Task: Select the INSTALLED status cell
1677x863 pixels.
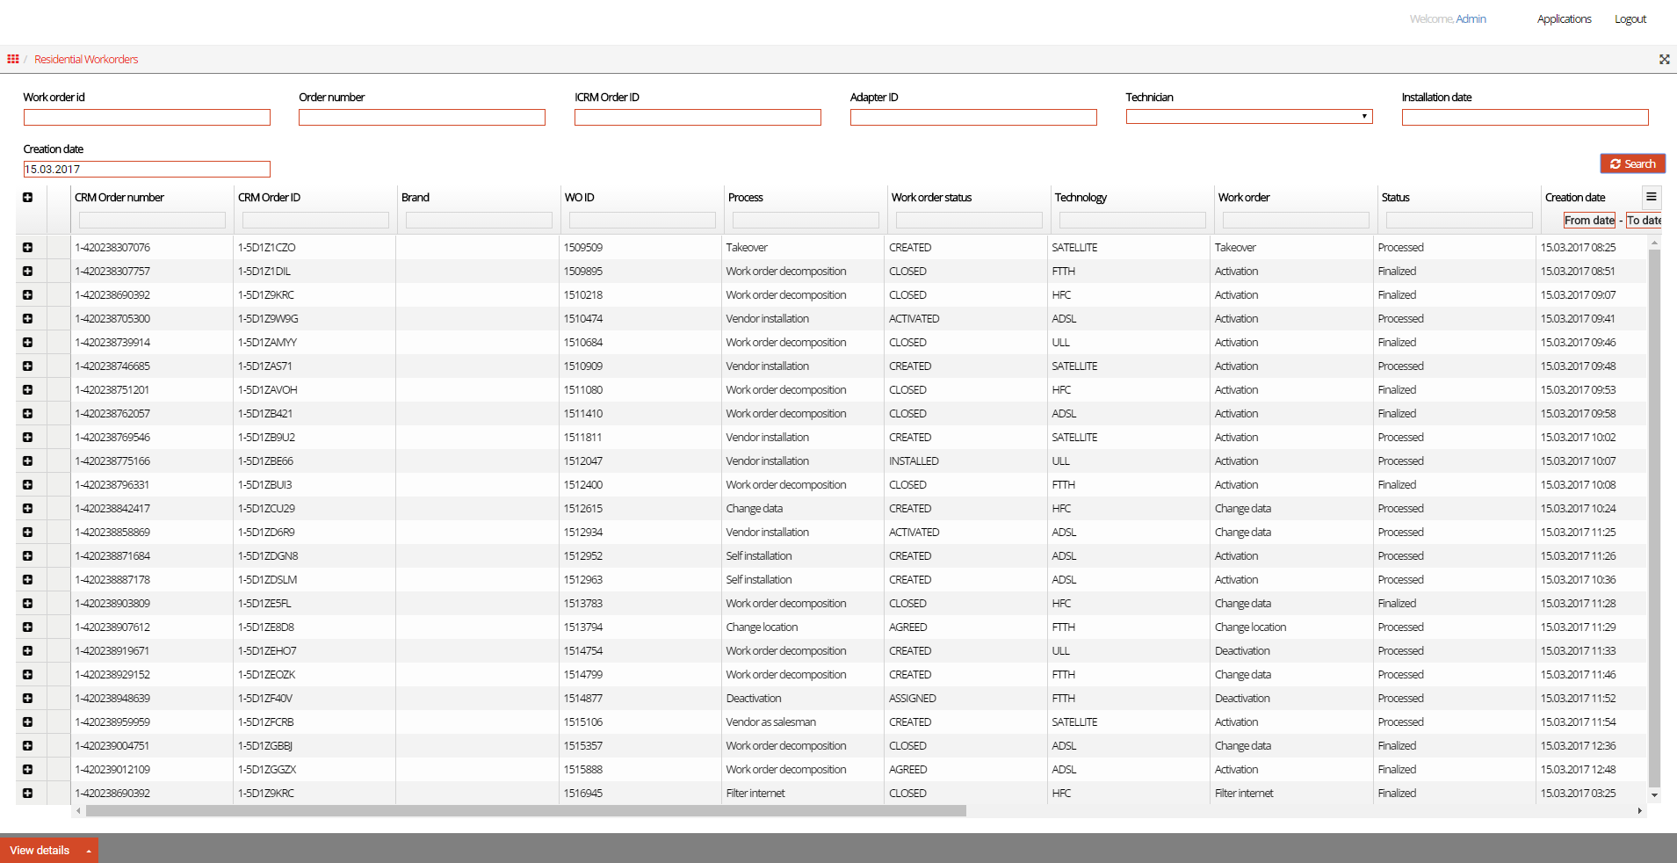Action: pos(966,461)
